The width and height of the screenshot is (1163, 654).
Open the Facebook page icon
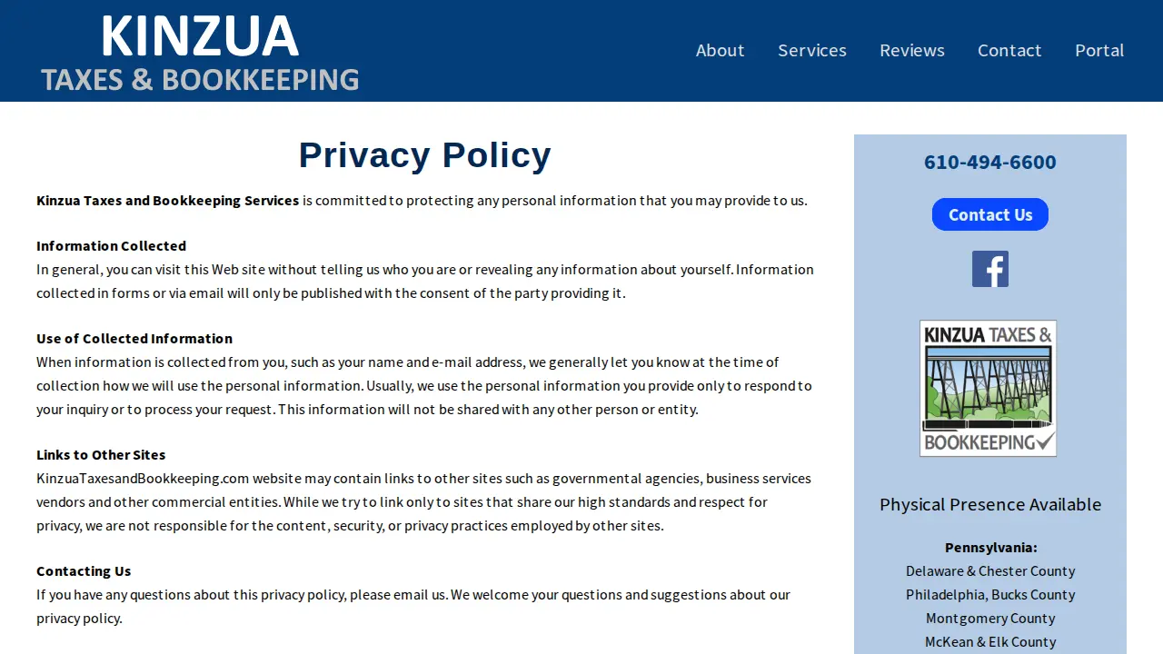pyautogui.click(x=990, y=269)
